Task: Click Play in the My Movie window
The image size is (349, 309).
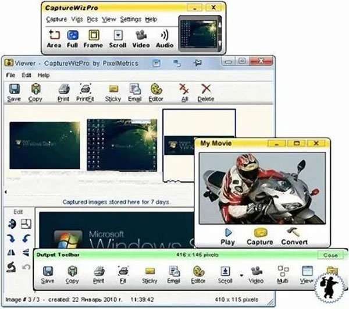Action: (x=228, y=237)
